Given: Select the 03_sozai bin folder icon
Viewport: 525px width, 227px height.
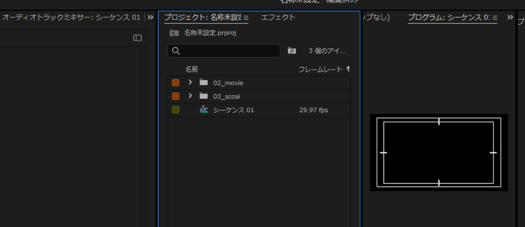Looking at the screenshot, I should [203, 96].
